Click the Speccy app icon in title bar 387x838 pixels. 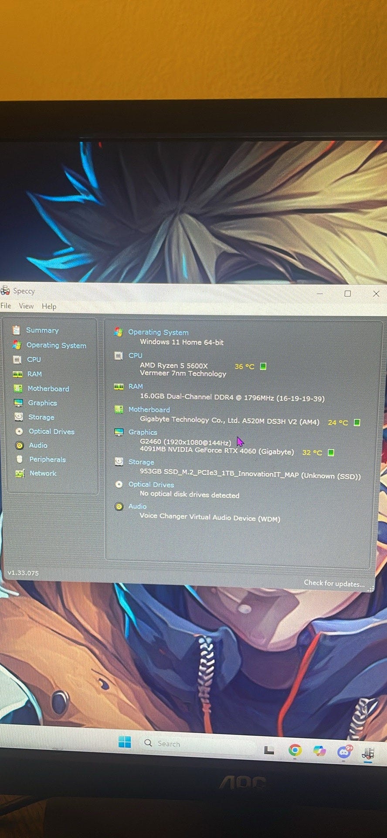[x=5, y=291]
